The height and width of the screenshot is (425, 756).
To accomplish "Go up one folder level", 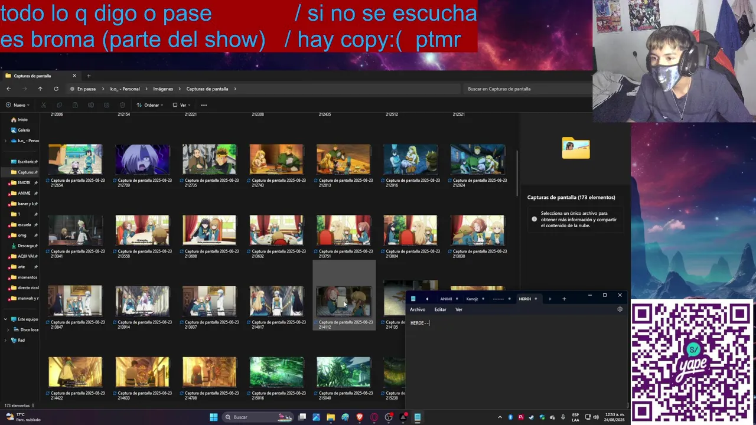I will click(x=40, y=89).
